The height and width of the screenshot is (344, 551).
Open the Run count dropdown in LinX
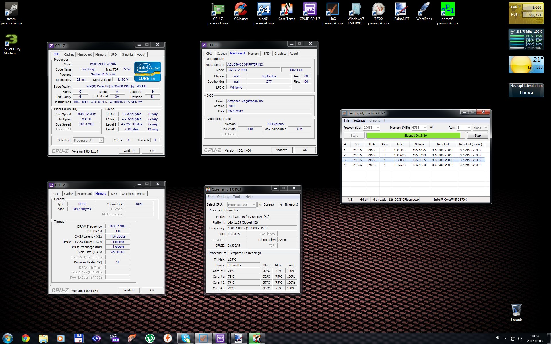(469, 128)
